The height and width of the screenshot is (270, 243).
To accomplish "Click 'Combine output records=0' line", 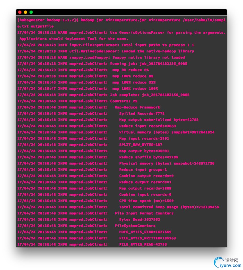I will pyautogui.click(x=95, y=176).
